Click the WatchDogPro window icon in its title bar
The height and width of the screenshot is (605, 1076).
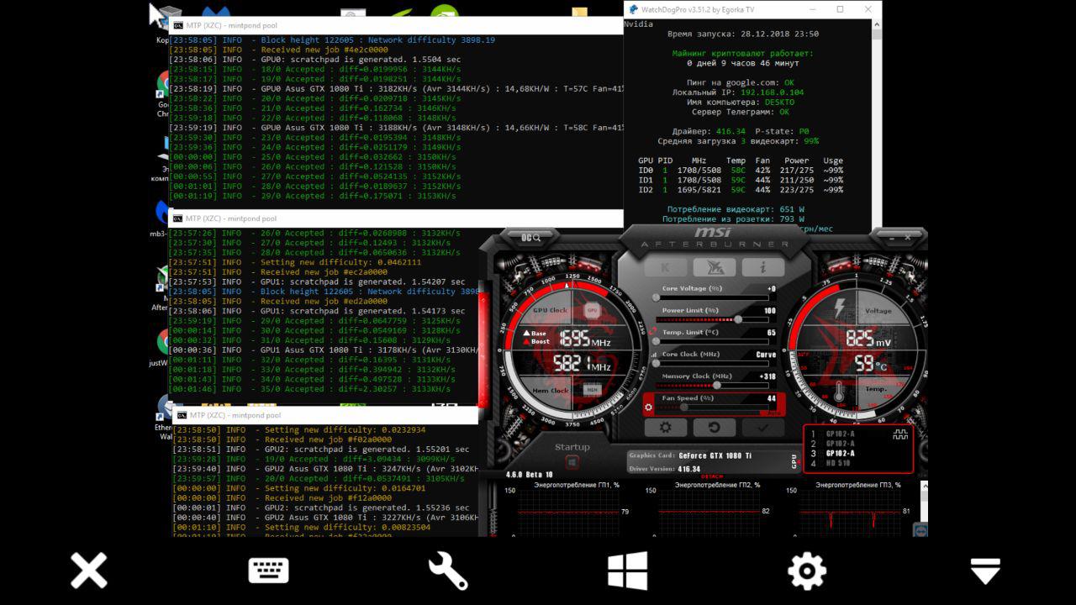633,9
